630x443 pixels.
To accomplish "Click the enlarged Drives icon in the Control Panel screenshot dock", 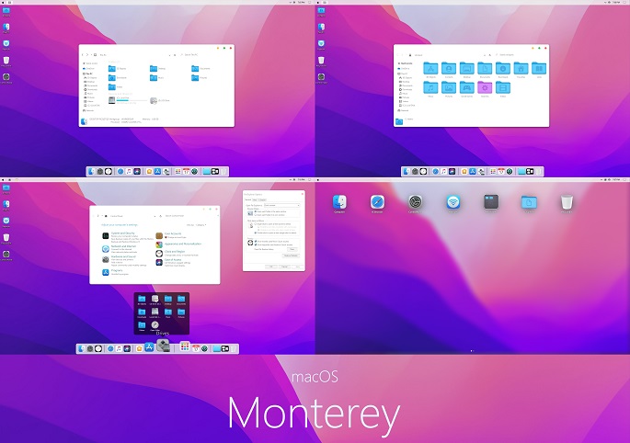I will point(163,345).
